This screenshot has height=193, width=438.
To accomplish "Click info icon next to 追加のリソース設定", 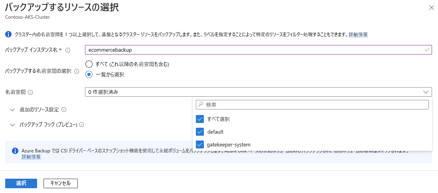I will [x=64, y=109].
